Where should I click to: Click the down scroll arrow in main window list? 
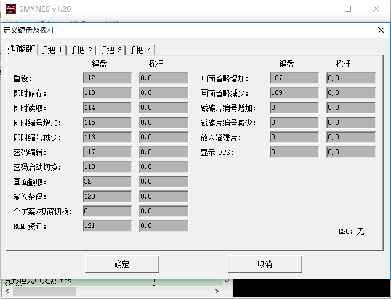click(x=227, y=281)
